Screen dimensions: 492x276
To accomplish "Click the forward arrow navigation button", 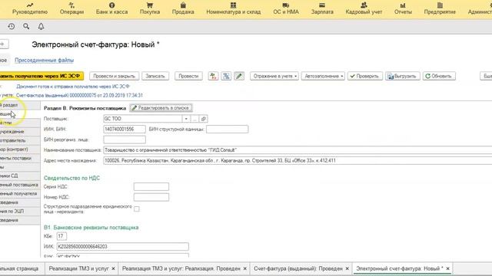I will click(x=4, y=44).
